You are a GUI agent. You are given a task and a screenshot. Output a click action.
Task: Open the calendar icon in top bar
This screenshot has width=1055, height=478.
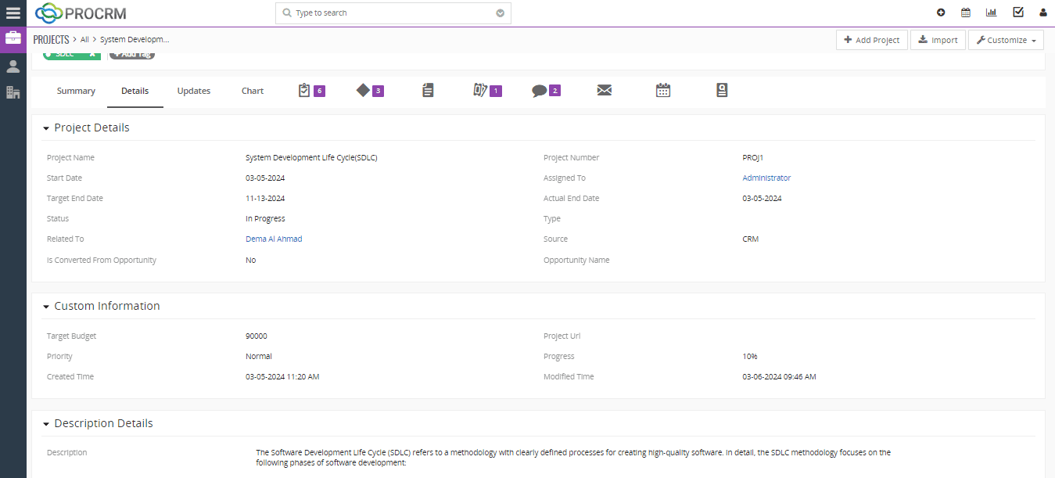[x=966, y=13]
